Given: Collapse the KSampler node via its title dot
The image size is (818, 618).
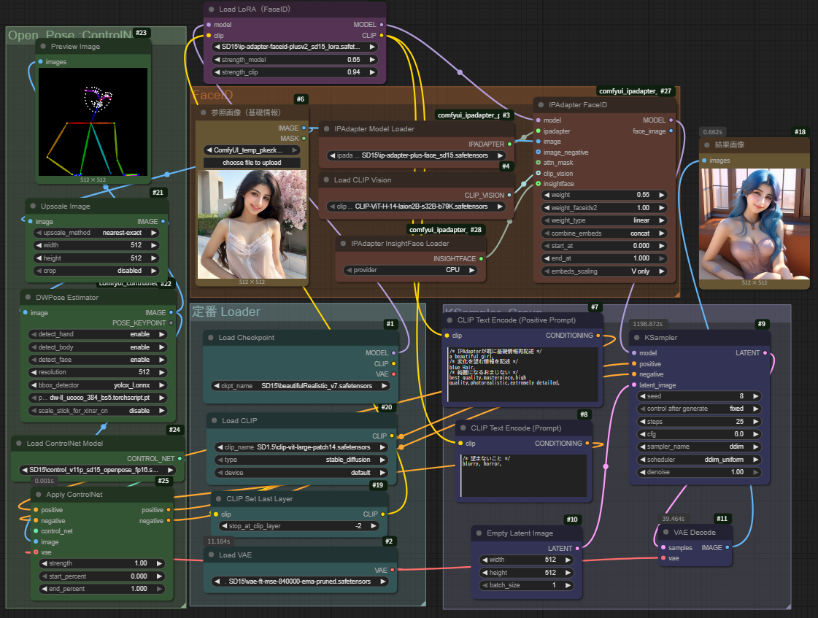Looking at the screenshot, I should tap(636, 338).
